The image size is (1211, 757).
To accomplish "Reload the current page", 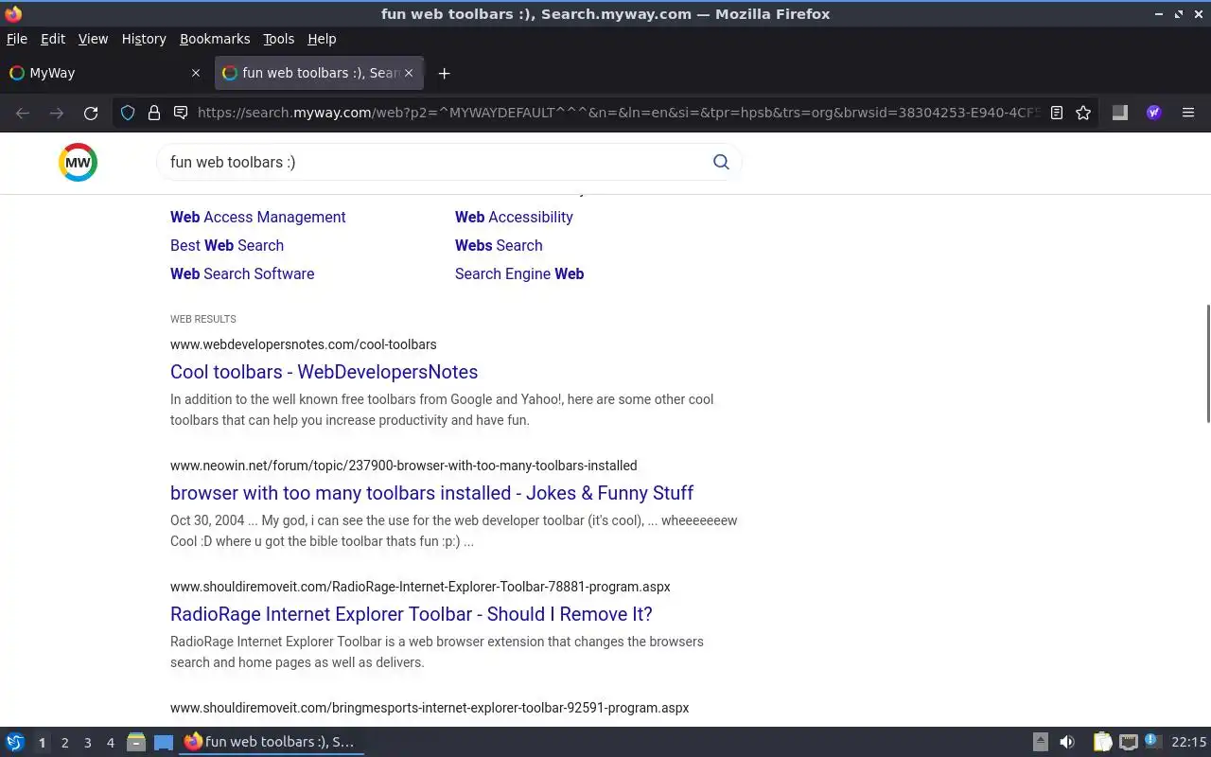I will point(91,113).
